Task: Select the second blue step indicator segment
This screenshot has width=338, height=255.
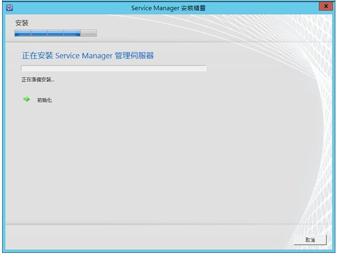Action: [39, 34]
